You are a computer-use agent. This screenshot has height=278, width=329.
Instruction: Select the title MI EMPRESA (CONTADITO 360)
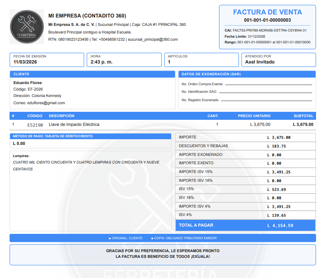pos(87,16)
